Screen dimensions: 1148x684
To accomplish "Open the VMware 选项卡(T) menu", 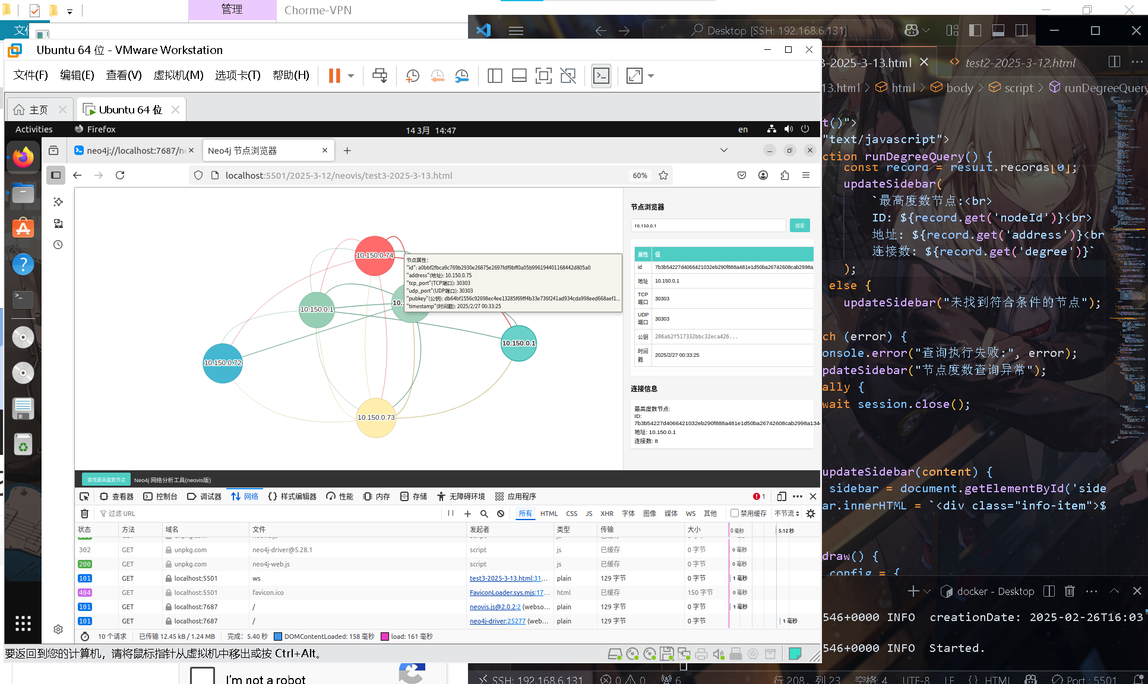I will coord(238,75).
